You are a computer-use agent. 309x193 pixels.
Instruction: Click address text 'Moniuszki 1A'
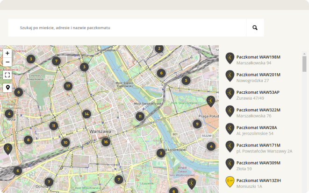tap(249, 186)
